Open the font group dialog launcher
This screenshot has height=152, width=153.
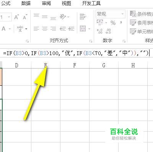coord(27,41)
